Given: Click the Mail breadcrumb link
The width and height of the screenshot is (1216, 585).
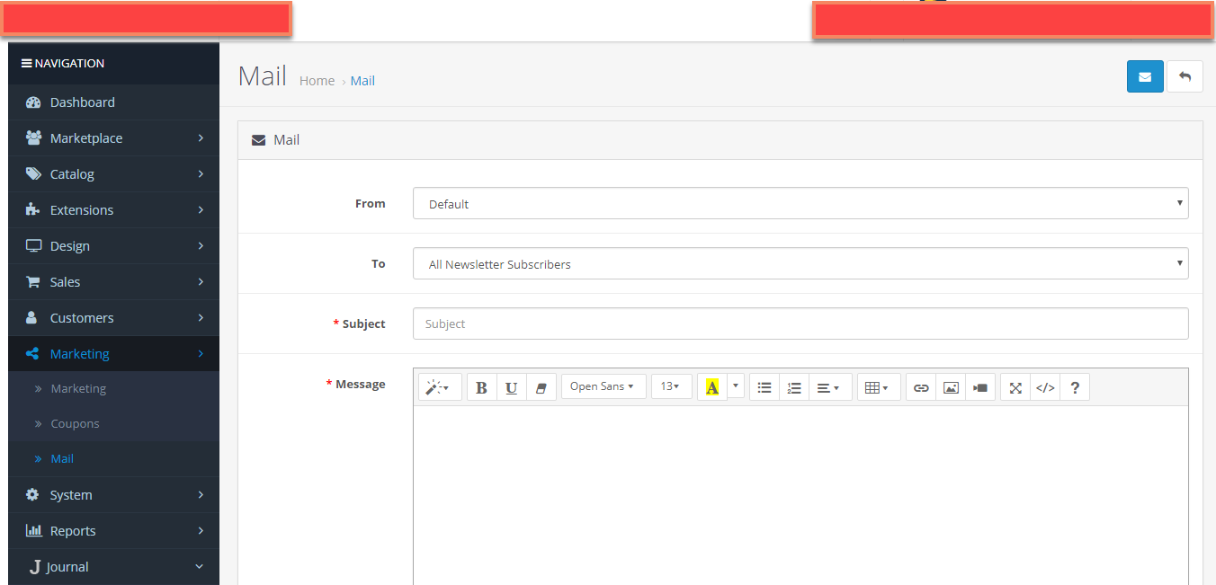Looking at the screenshot, I should pos(362,81).
